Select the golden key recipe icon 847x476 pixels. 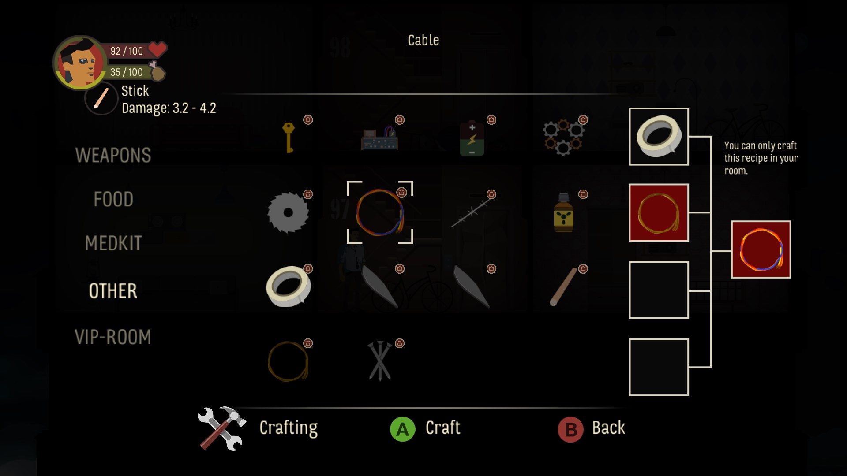coord(288,138)
